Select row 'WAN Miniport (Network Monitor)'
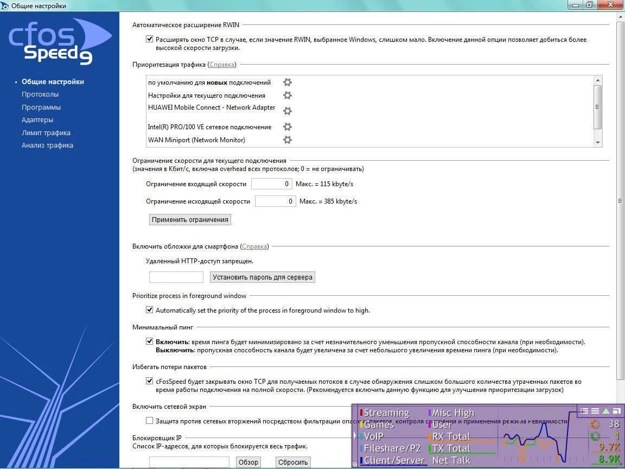625x469 pixels. coord(196,140)
